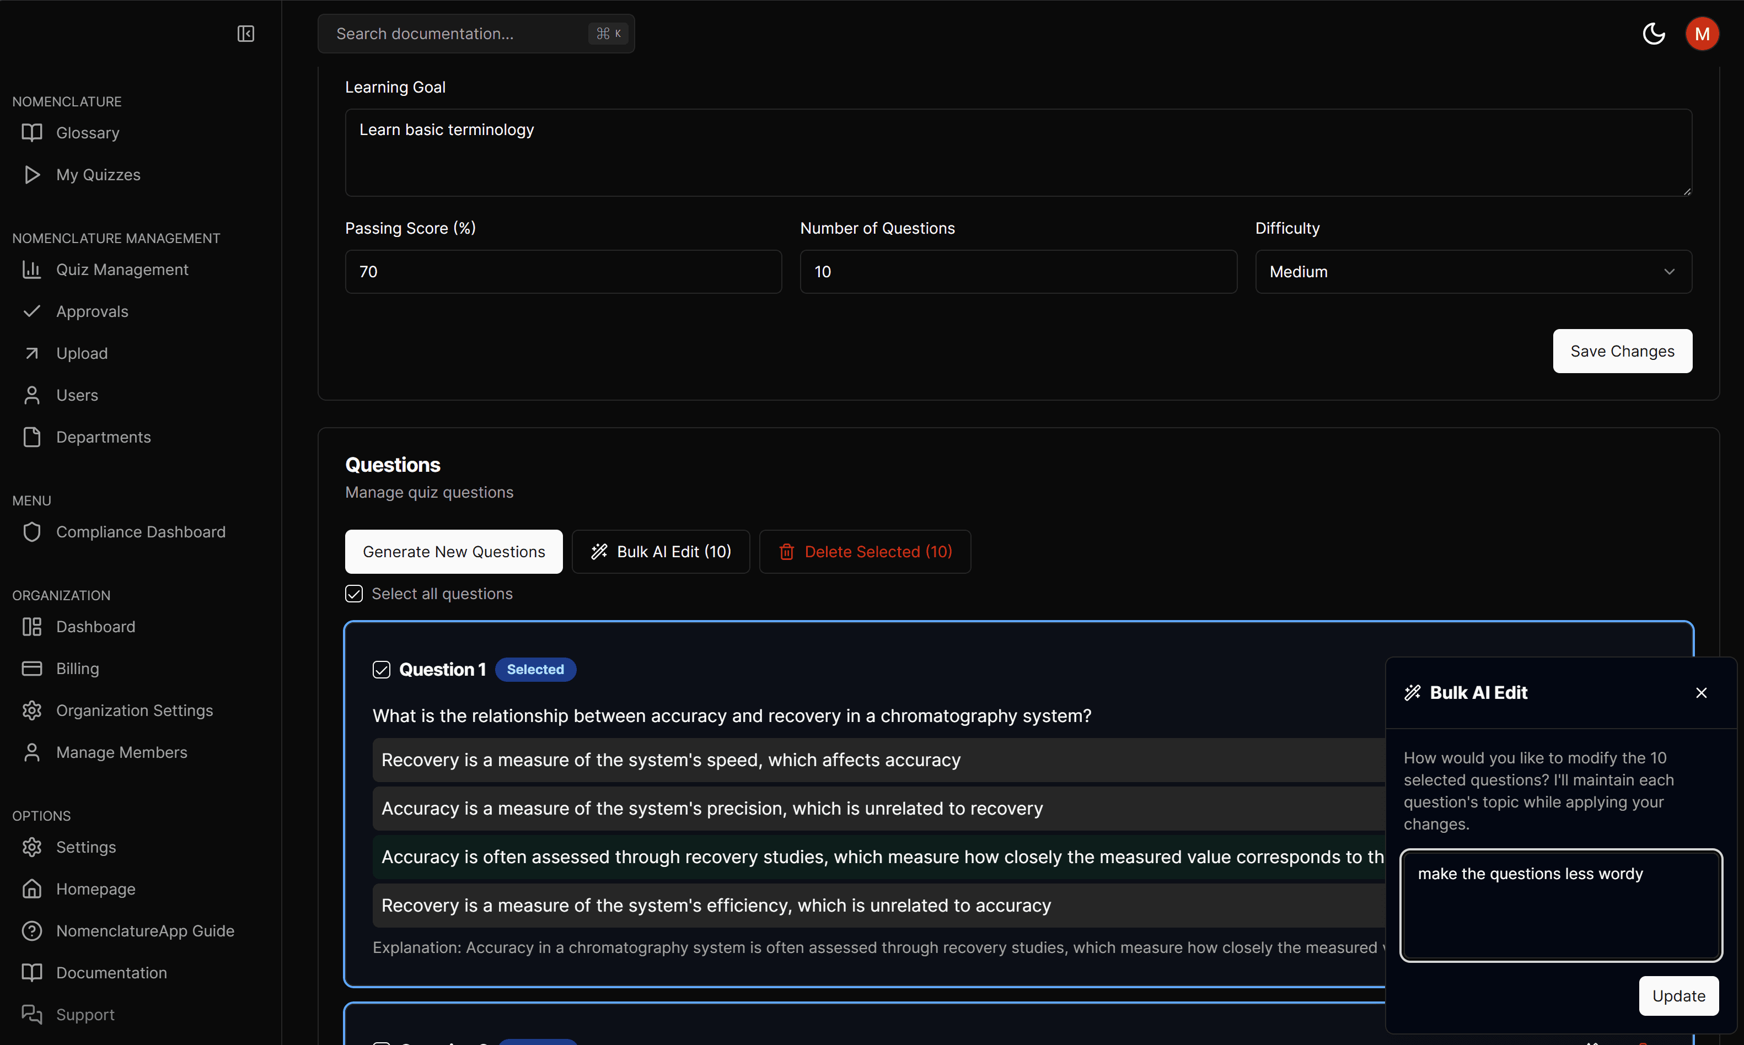Open Glossary via the book icon
Viewport: 1744px width, 1045px height.
31,132
